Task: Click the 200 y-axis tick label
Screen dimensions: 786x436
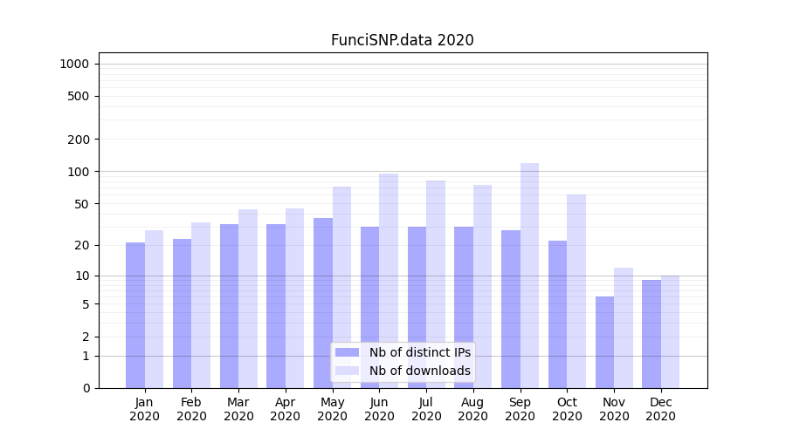Action: point(79,140)
